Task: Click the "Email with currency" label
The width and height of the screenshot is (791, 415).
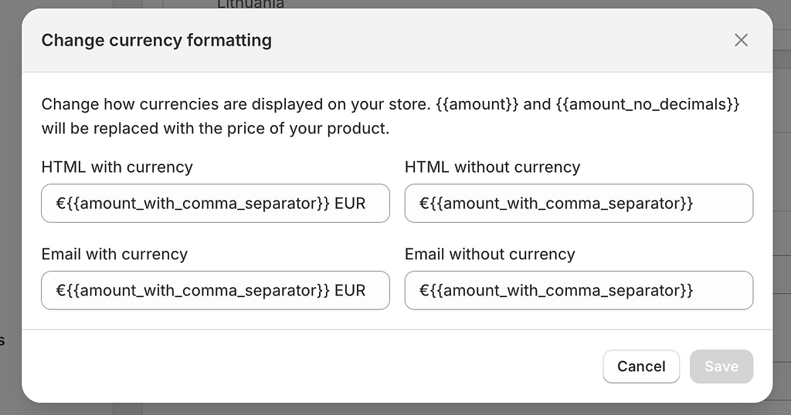Action: 114,254
